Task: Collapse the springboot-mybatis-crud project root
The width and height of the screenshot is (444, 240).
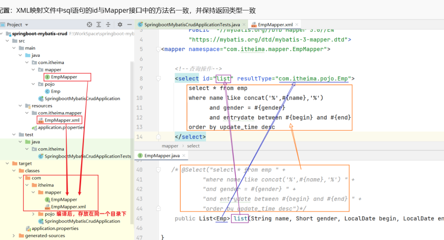Action: [x=1, y=34]
